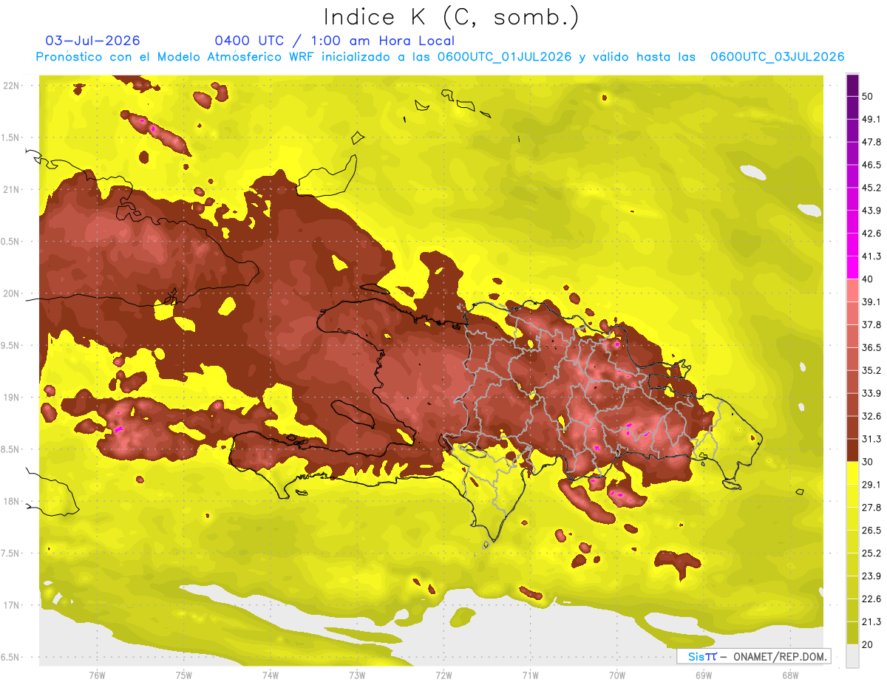The image size is (887, 685).
Task: Click the SisTT – ONAMET/REP.DOM. credit box
Action: 754,656
